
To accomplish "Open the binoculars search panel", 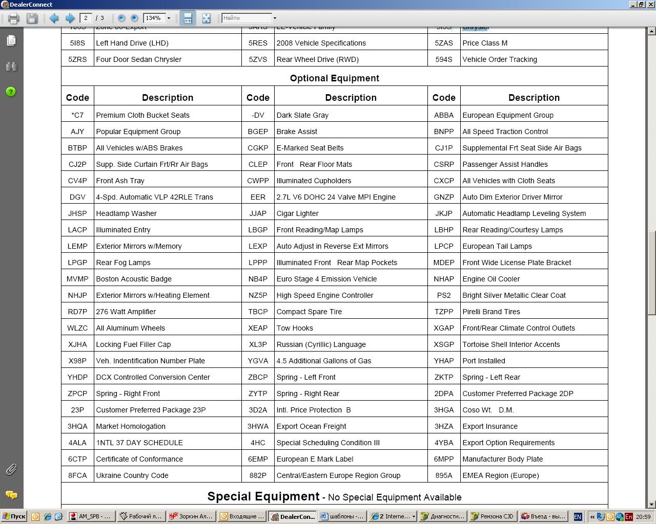I will [11, 67].
